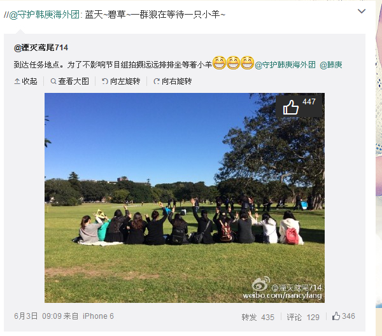
Task: Open @守护韩庚海外团 profile link at top
Action: [x=44, y=15]
